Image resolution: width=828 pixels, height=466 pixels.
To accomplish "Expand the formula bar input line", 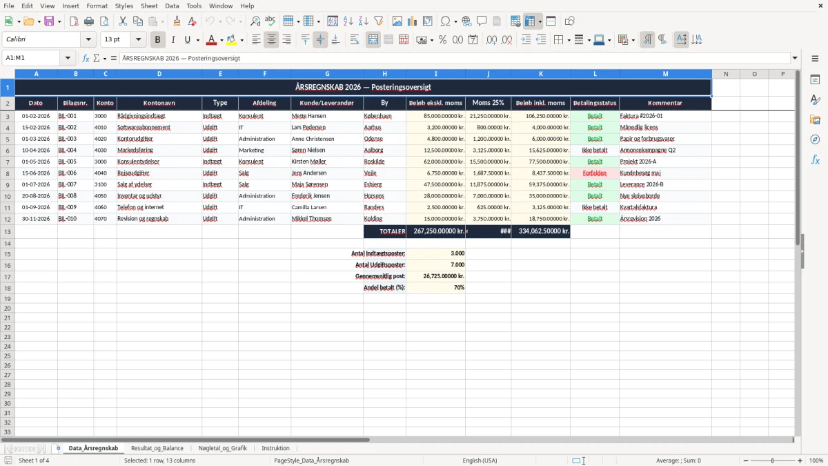I will point(795,58).
